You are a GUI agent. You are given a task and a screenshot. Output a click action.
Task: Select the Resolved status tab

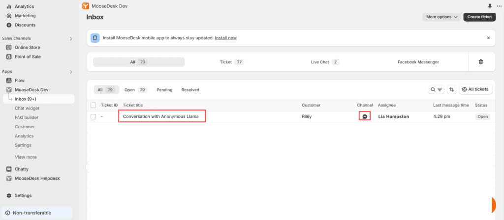pos(190,90)
